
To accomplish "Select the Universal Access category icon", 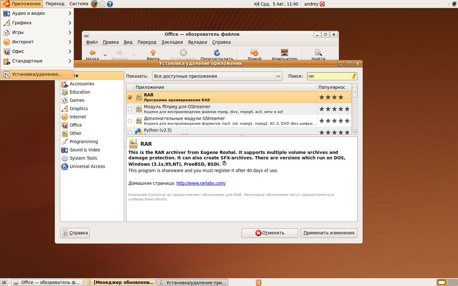I will [65, 167].
